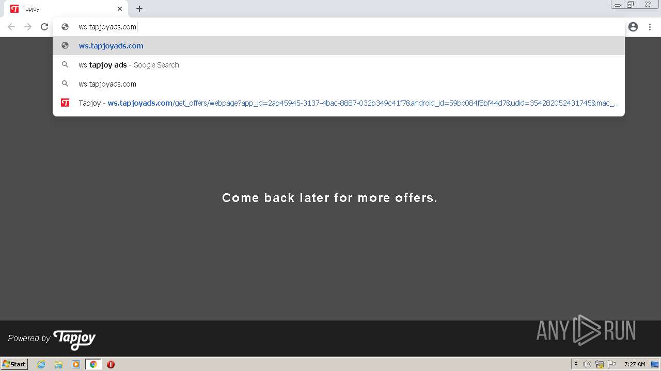The image size is (661, 371).
Task: Open the volume speaker tray icon
Action: pos(587,364)
